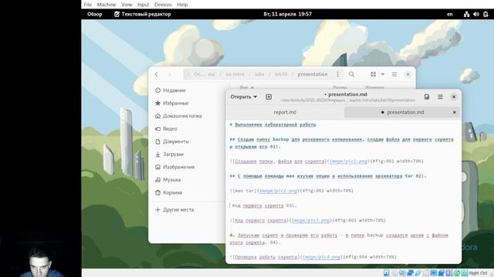Click the image/pic1.png link text

[348, 161]
